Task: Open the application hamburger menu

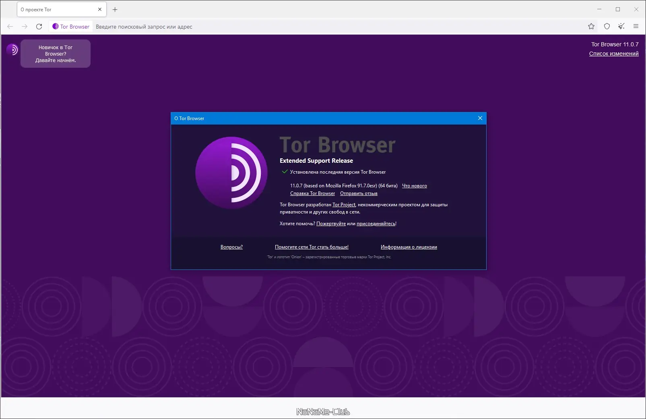Action: pos(636,27)
